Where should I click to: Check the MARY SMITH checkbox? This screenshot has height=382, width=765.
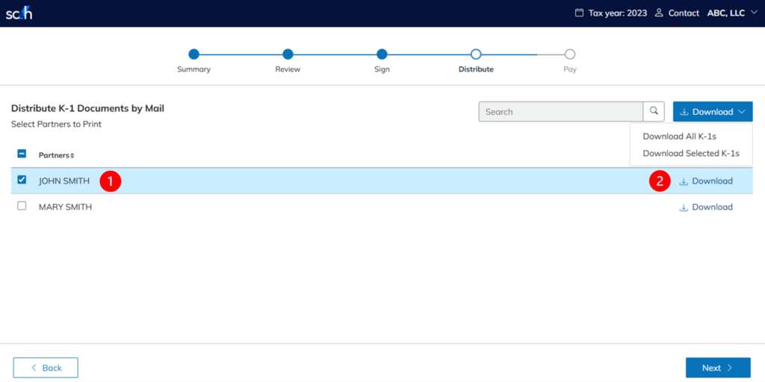pos(22,206)
